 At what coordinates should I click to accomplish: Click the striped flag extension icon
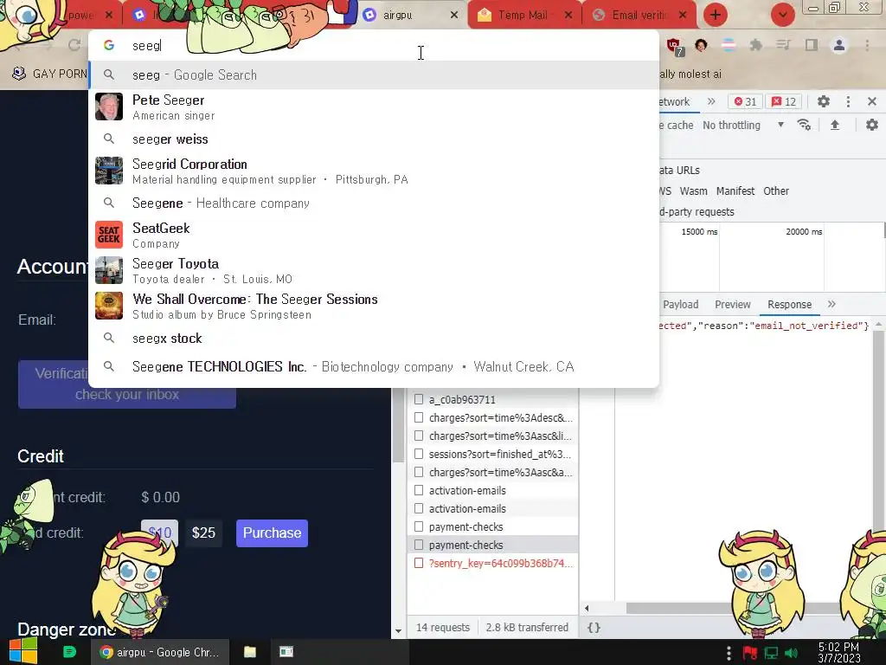(x=729, y=45)
